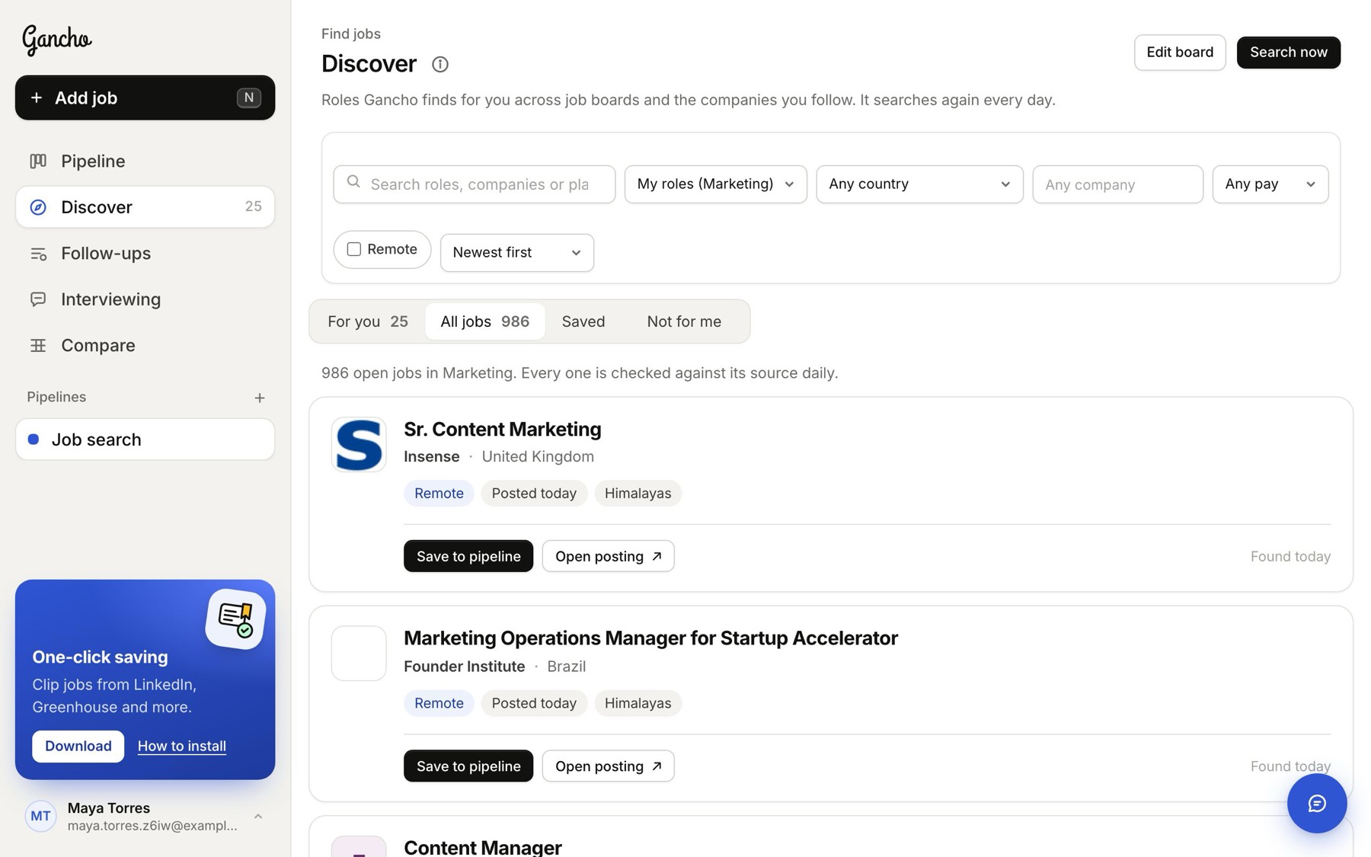Open the Content Manager job title
The width and height of the screenshot is (1371, 857).
[x=483, y=847]
